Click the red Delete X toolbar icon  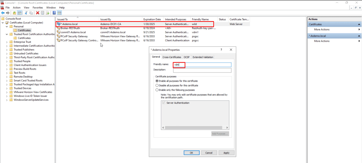(38, 13)
